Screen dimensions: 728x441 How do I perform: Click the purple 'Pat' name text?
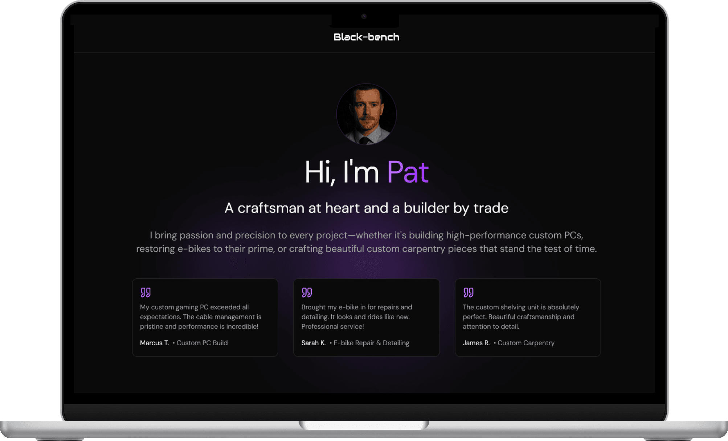(x=408, y=172)
